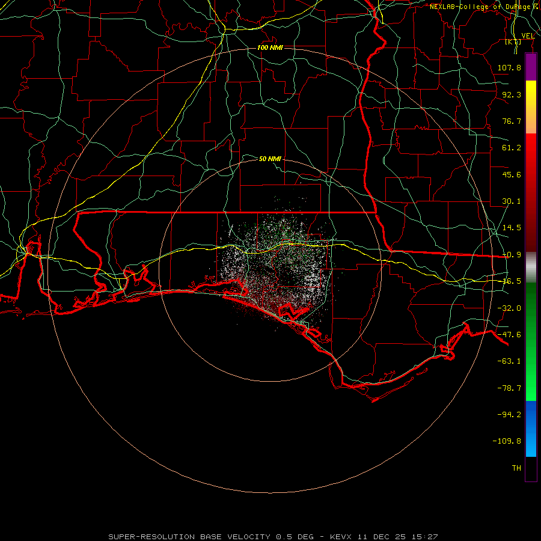
Task: Pick the purple segment of the velocity color bar
Action: pos(531,67)
